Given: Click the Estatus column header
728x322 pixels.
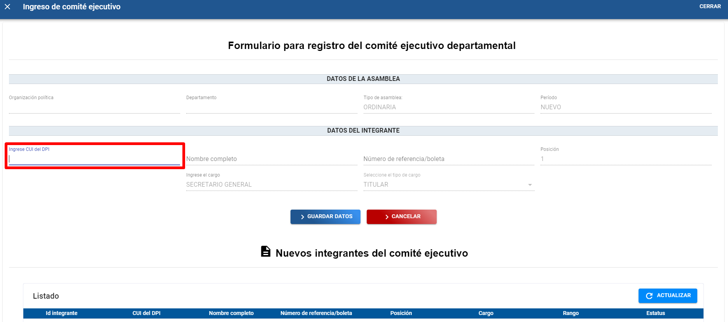Looking at the screenshot, I should point(655,313).
